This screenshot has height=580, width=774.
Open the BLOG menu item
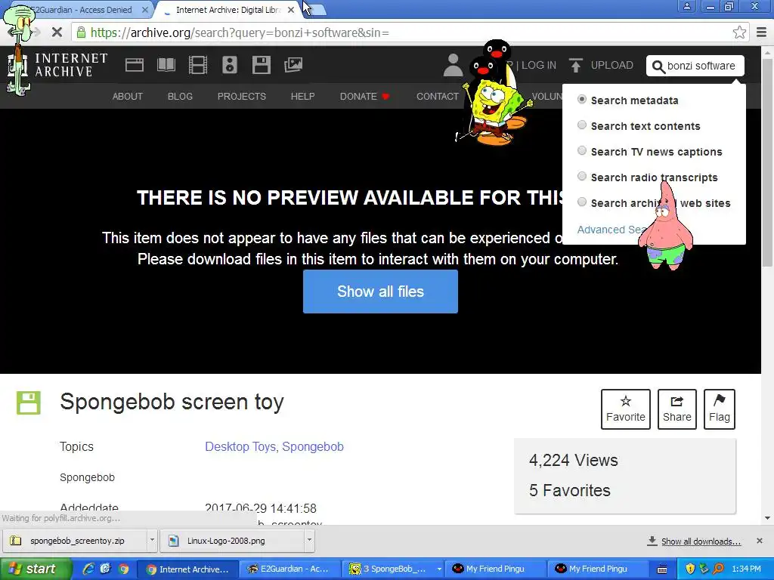(x=180, y=97)
